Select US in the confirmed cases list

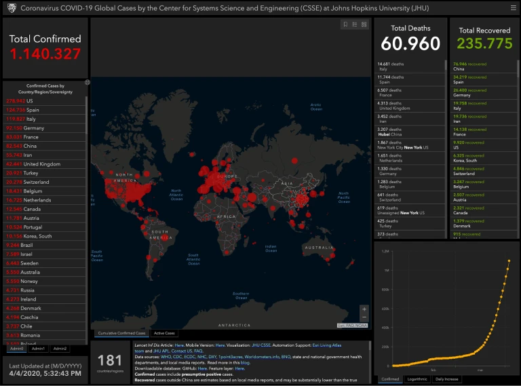tap(20, 101)
